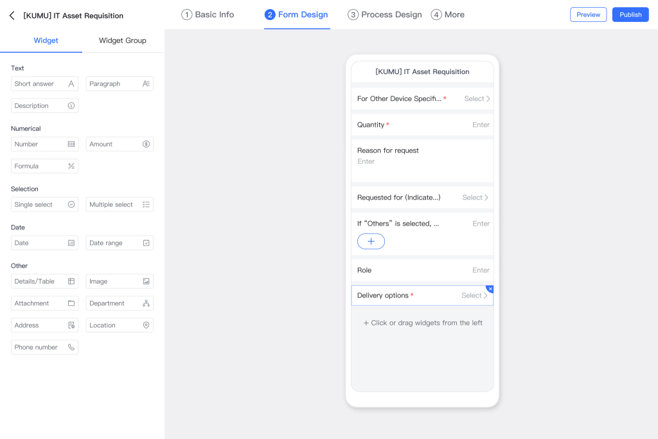The width and height of the screenshot is (658, 439).
Task: Add a Phone number widget
Action: coord(44,347)
